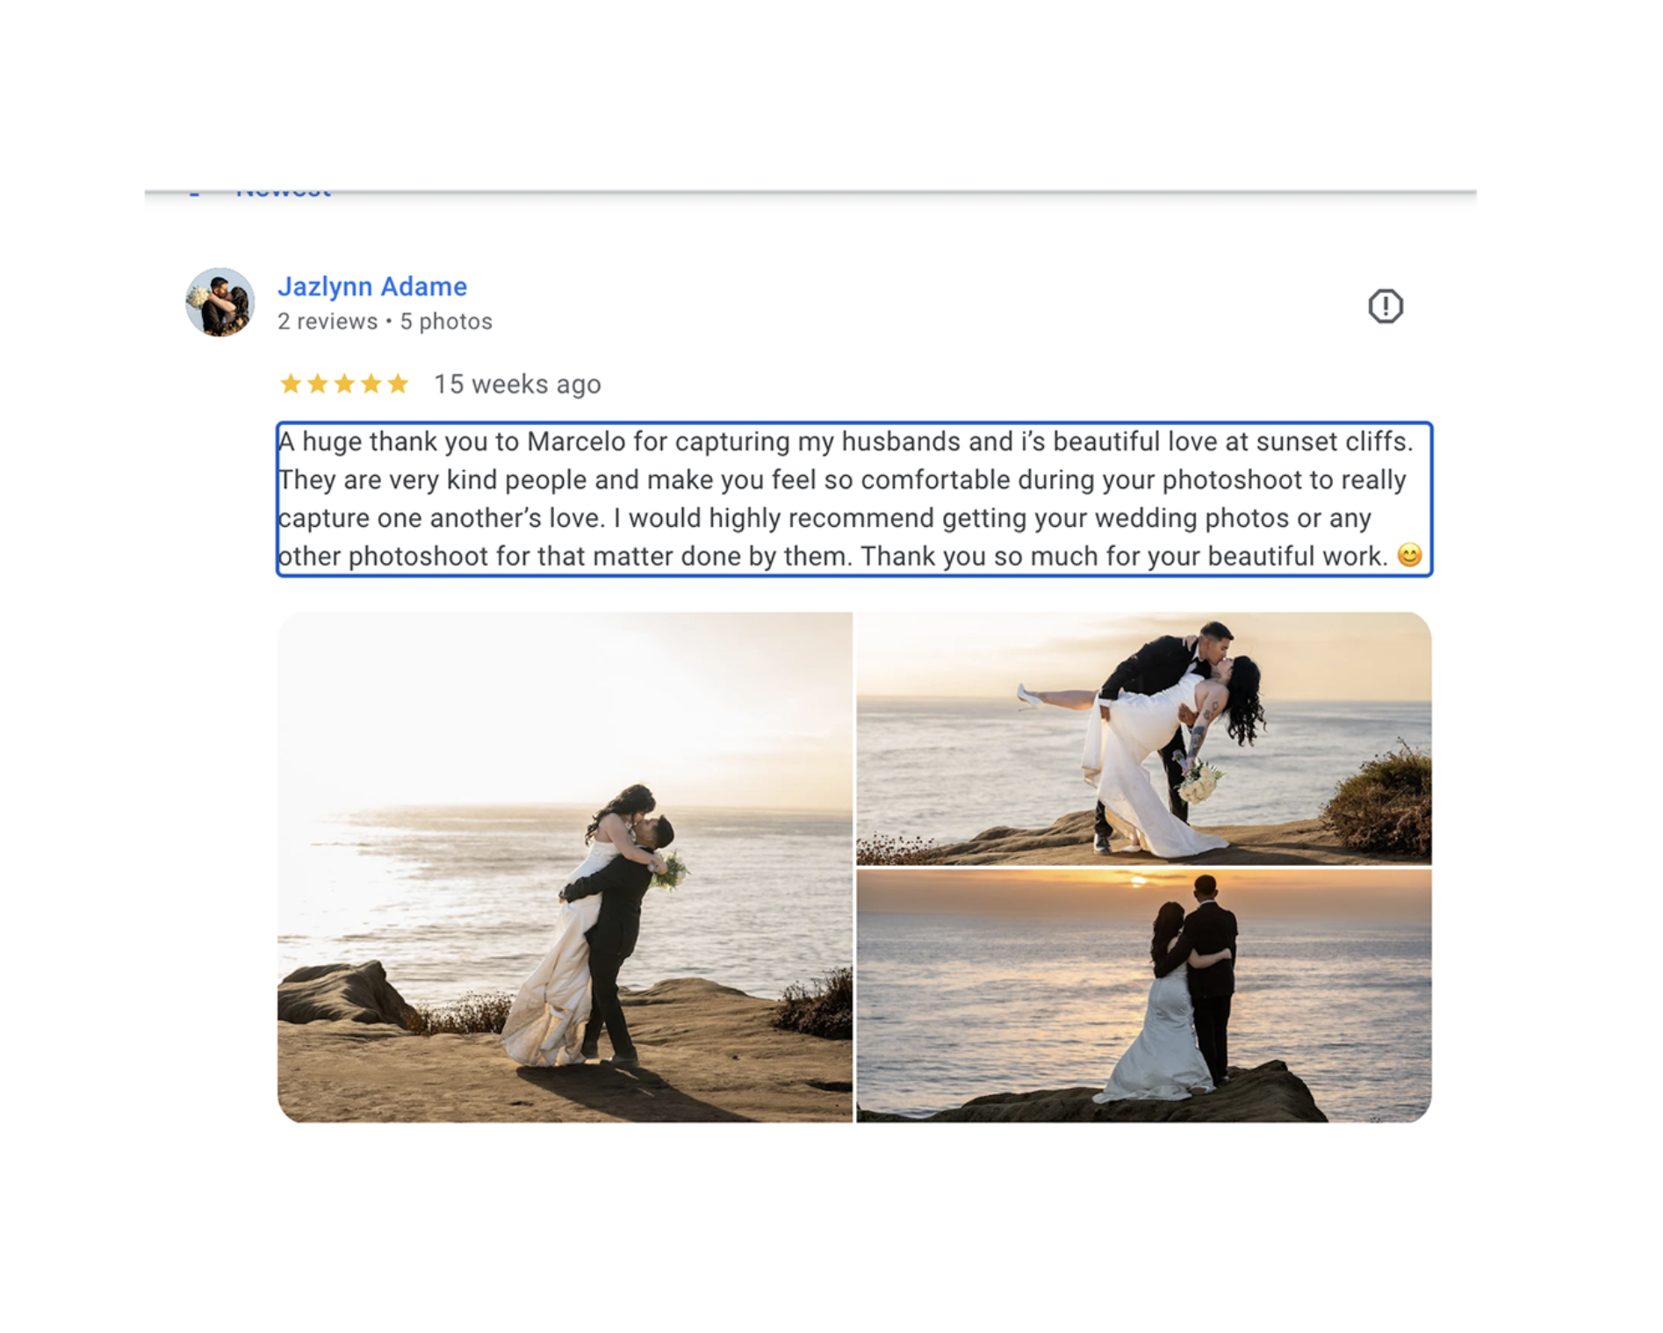This screenshot has width=1663, height=1333.
Task: Open the sunset photo of couple facing ocean
Action: click(1144, 996)
